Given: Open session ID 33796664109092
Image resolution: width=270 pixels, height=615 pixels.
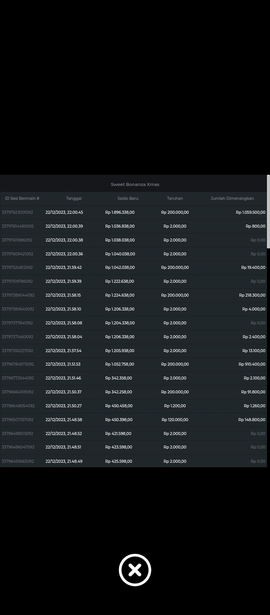Looking at the screenshot, I should [x=18, y=392].
